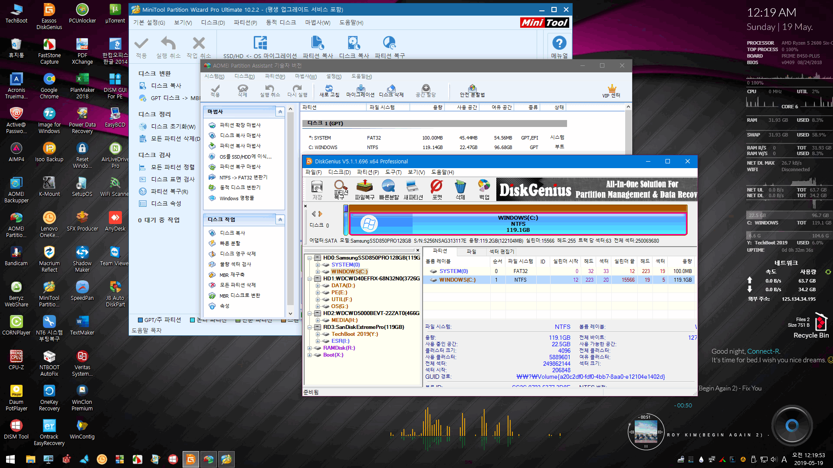The width and height of the screenshot is (833, 468).
Task: Click MiniTool 디스크 속성 option
Action: (x=166, y=204)
